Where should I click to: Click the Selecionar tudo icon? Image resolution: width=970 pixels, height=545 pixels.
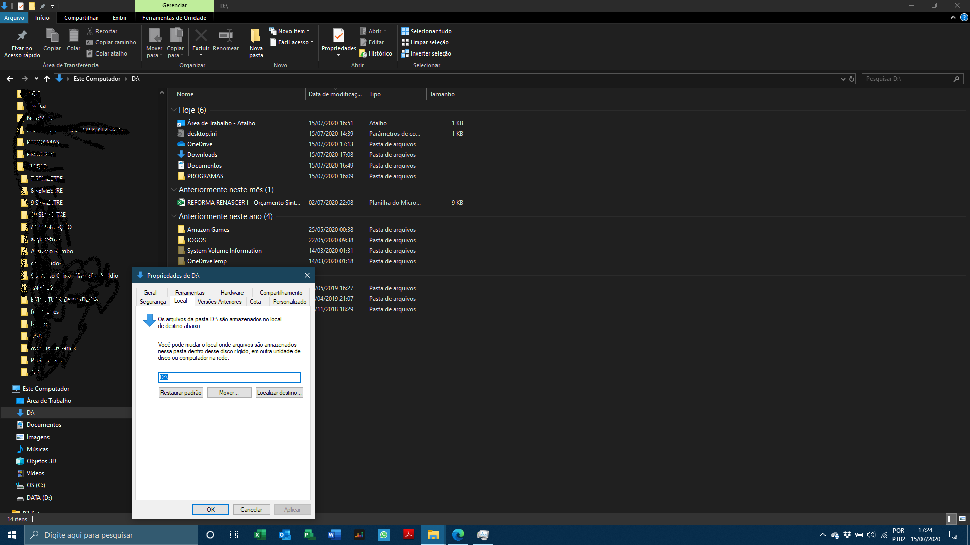point(405,31)
